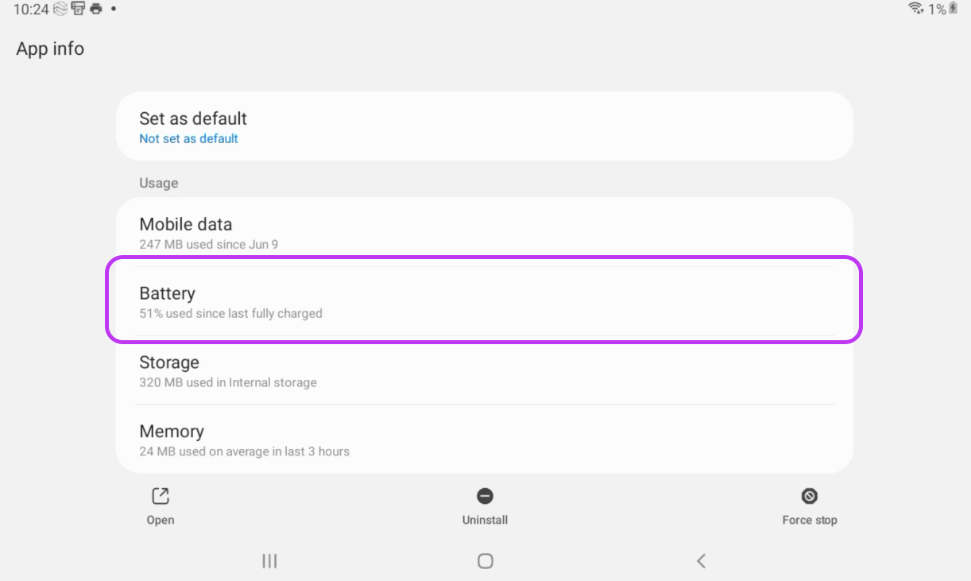
Task: Tap the App info page title
Action: coord(50,48)
